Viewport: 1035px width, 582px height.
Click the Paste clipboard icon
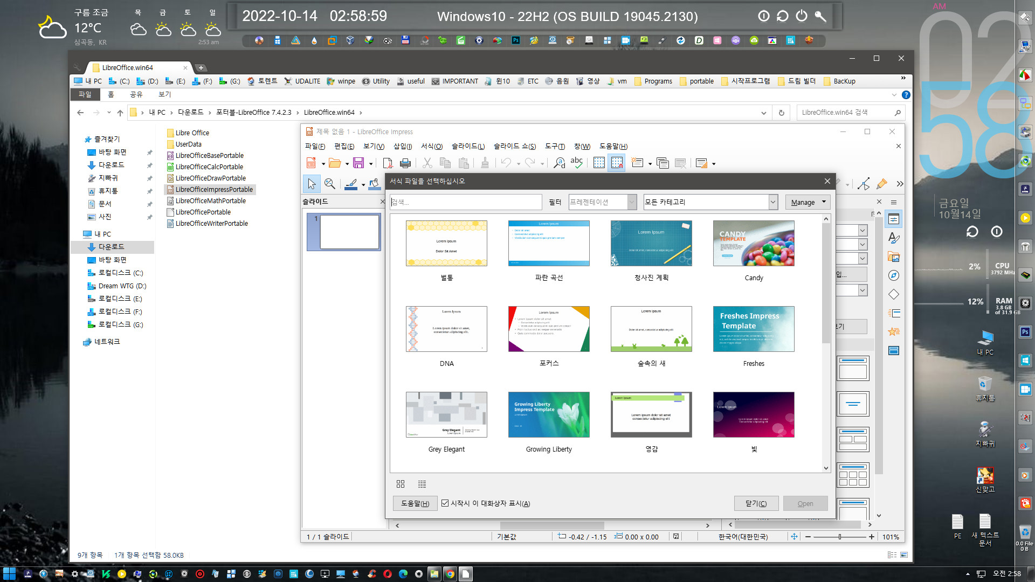coord(463,163)
